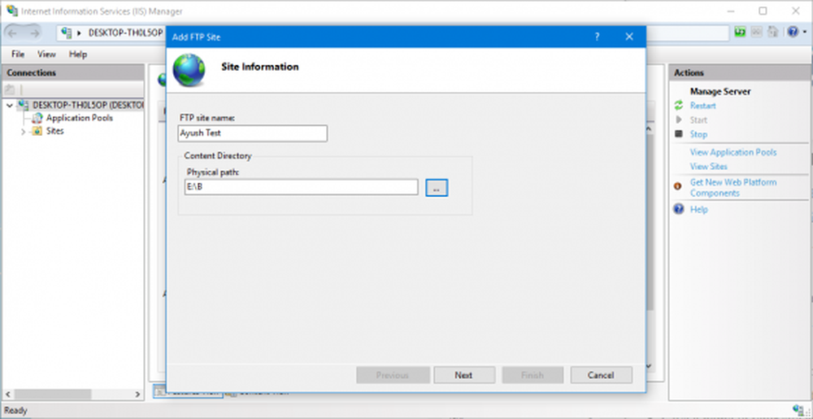This screenshot has width=813, height=419.
Task: Click the Sites folder globe icon
Action: point(37,131)
